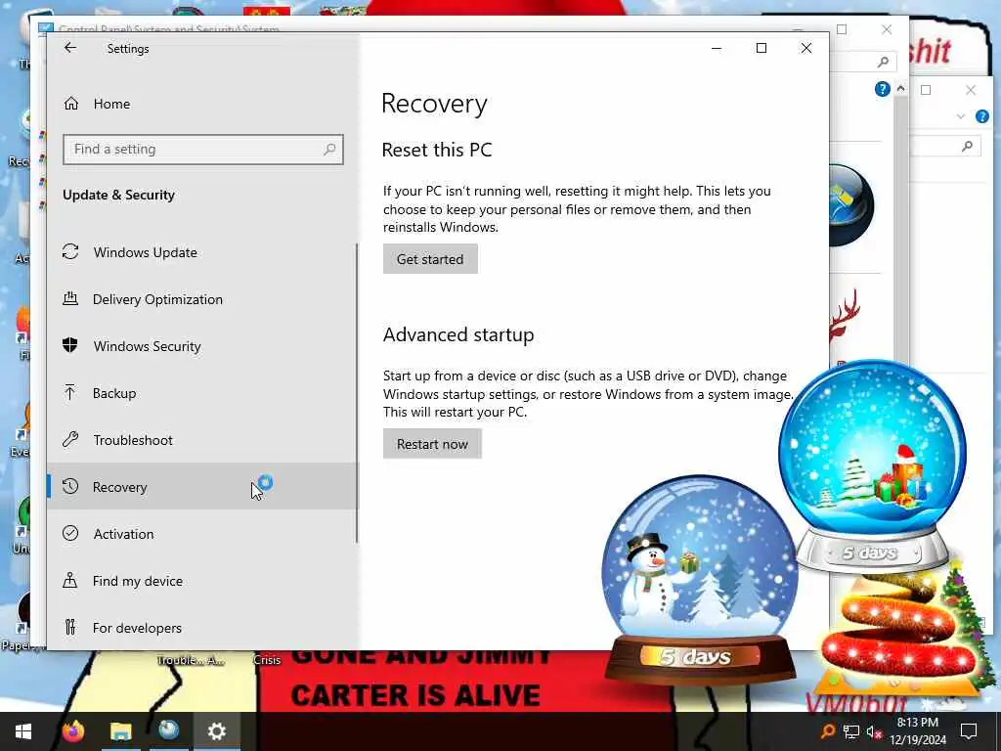1001x751 pixels.
Task: Collapse the up chevron beside the Control Panel help icon
Action: (900, 89)
